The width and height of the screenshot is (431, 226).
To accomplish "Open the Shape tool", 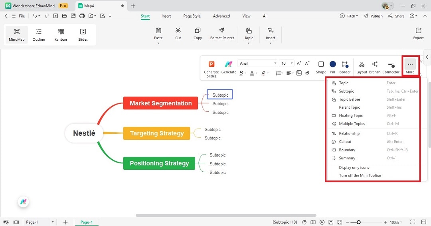I will click(321, 67).
